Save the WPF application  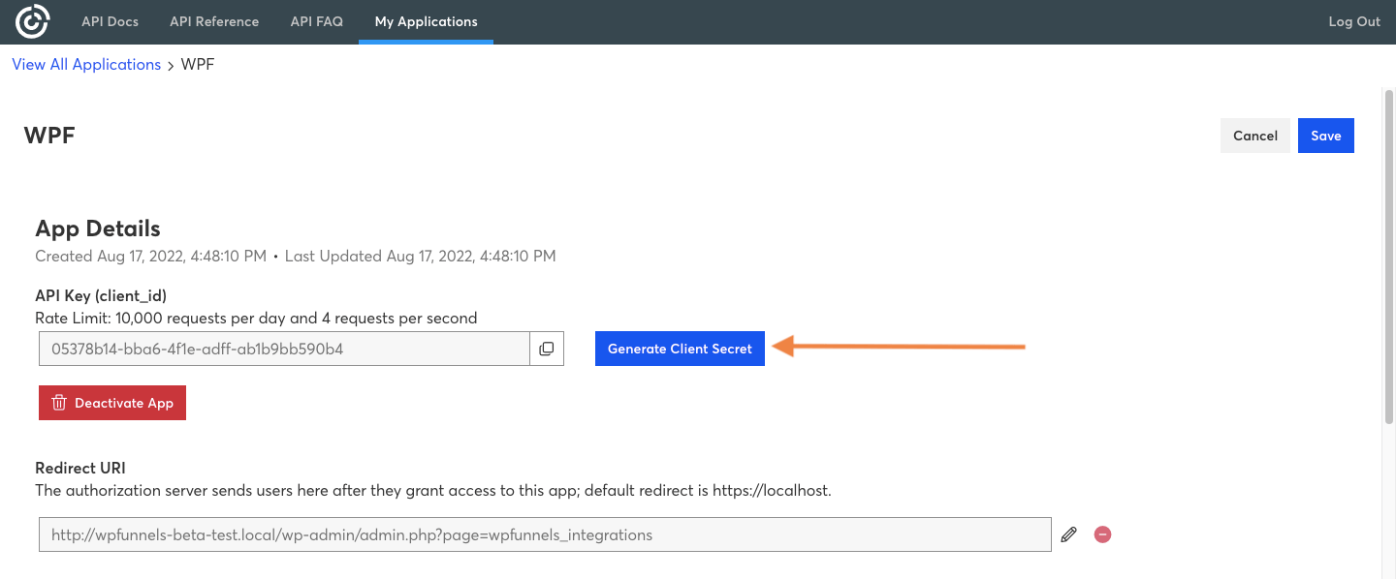point(1326,136)
